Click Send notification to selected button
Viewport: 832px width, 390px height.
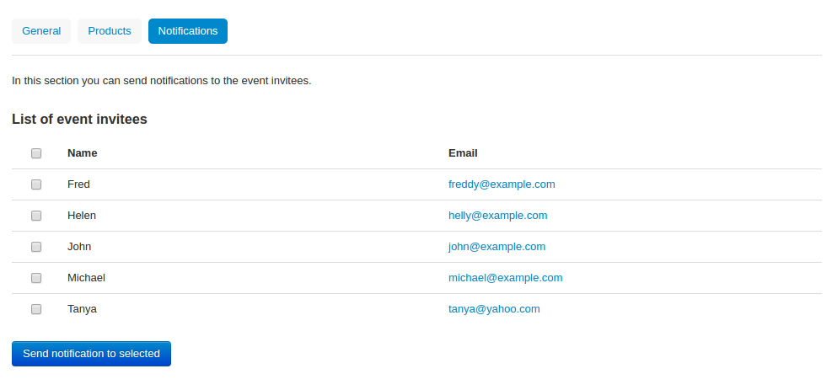click(91, 354)
